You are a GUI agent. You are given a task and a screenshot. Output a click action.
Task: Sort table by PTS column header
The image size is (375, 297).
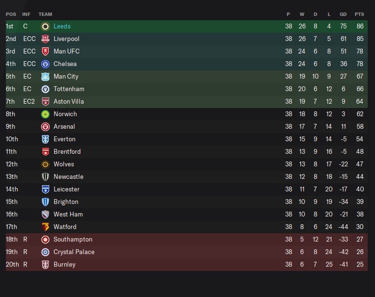click(359, 14)
